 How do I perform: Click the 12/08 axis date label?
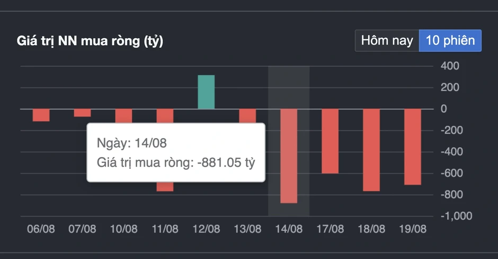[x=206, y=229]
